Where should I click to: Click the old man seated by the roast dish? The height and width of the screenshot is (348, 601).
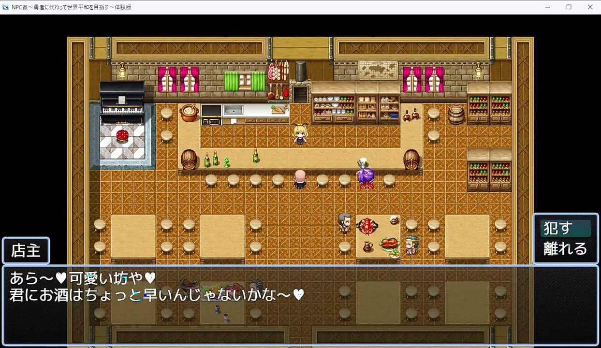click(x=412, y=245)
